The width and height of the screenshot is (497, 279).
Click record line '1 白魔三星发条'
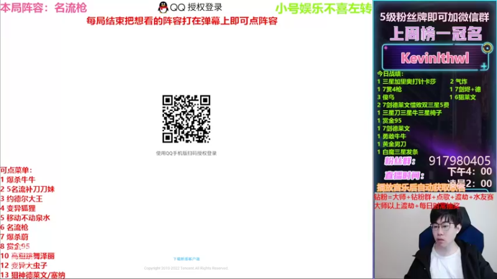pos(398,152)
